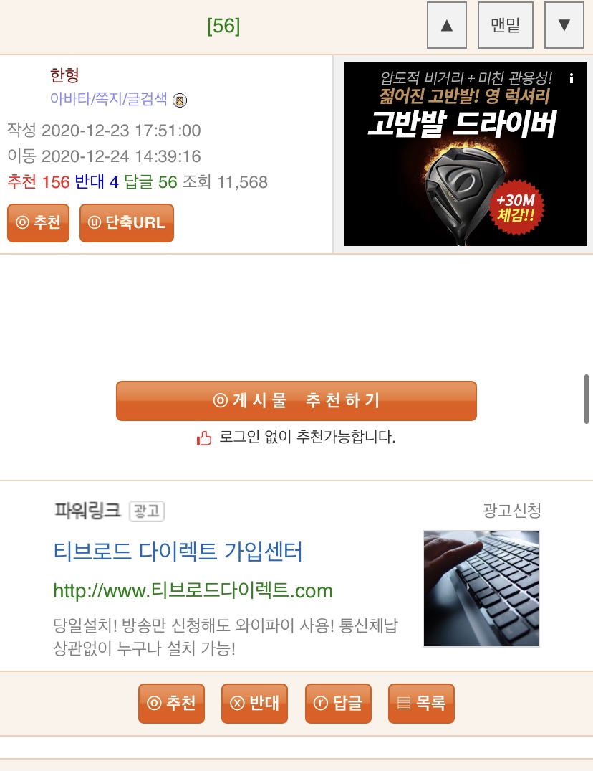Image resolution: width=593 pixels, height=771 pixels.
Task: Open the ad info icon on golf banner
Action: click(572, 78)
